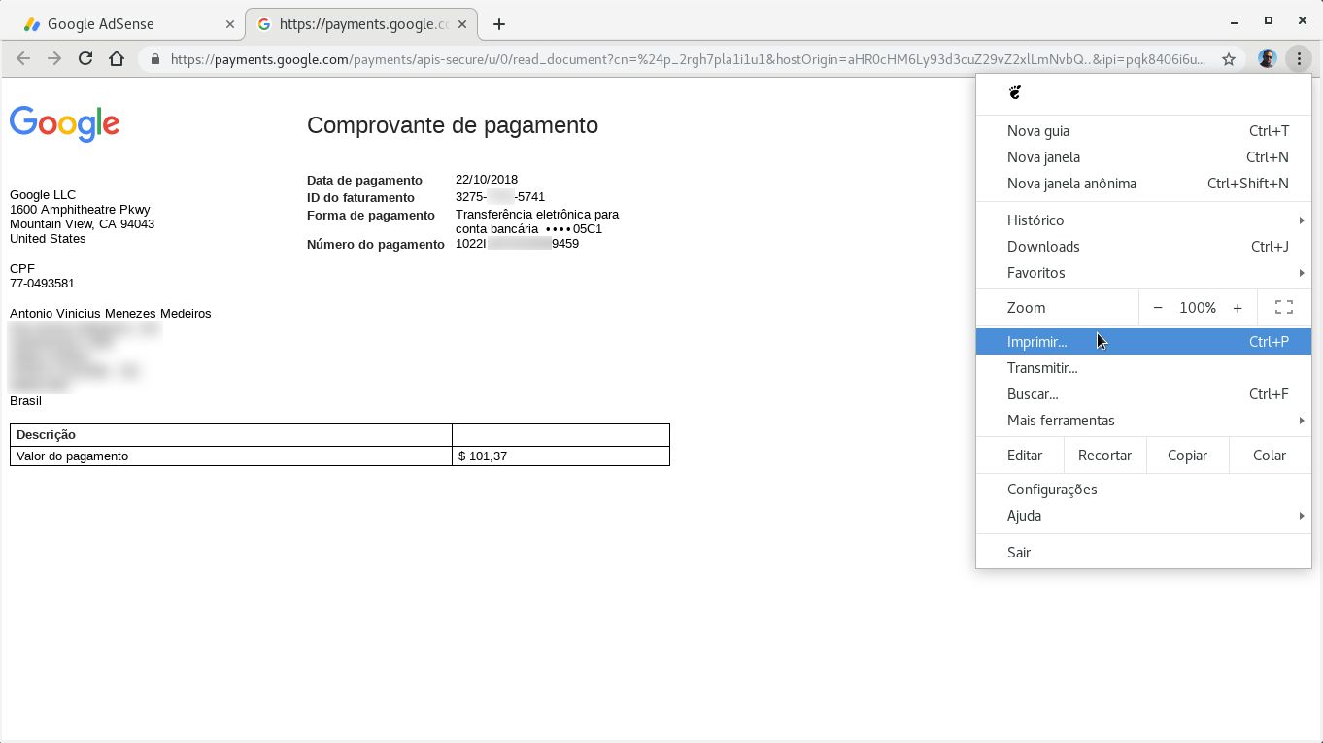This screenshot has height=743, width=1323.
Task: Go to the home page icon
Action: (x=117, y=59)
